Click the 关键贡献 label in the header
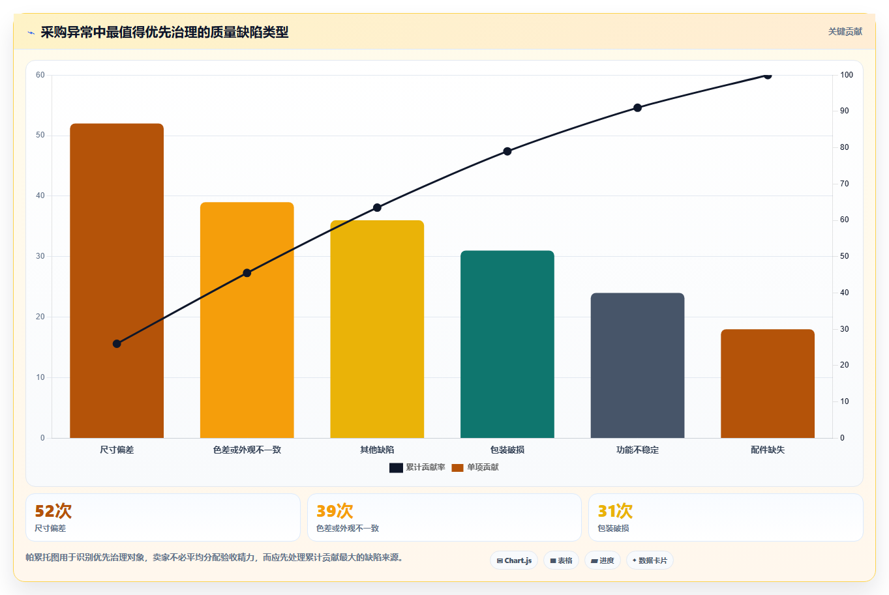The width and height of the screenshot is (889, 595). pos(845,31)
